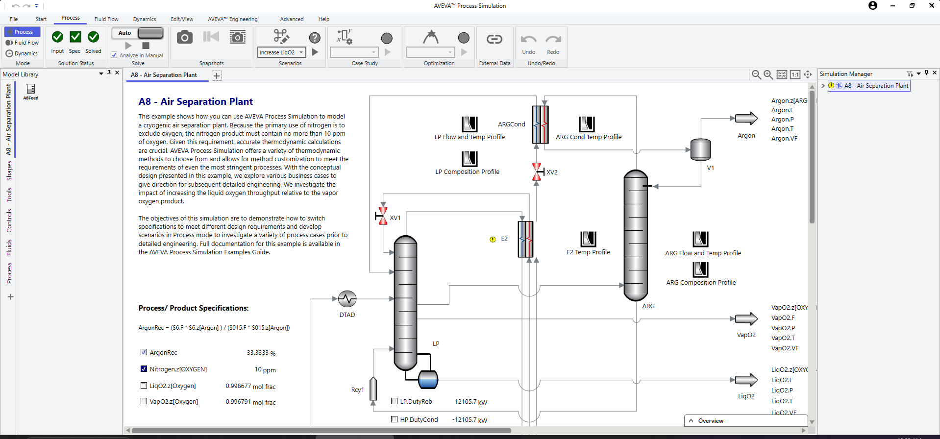Enable the LiqO2.z[Oxygen] specification checkbox
This screenshot has width=940, height=439.
point(144,386)
